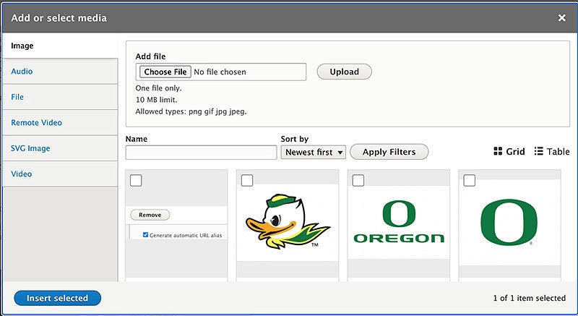
Task: Select the Image media tab
Action: [x=60, y=46]
